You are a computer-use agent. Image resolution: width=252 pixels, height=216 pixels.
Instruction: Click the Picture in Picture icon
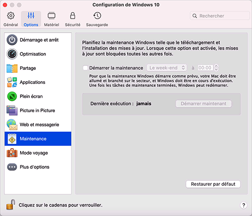pos(12,111)
